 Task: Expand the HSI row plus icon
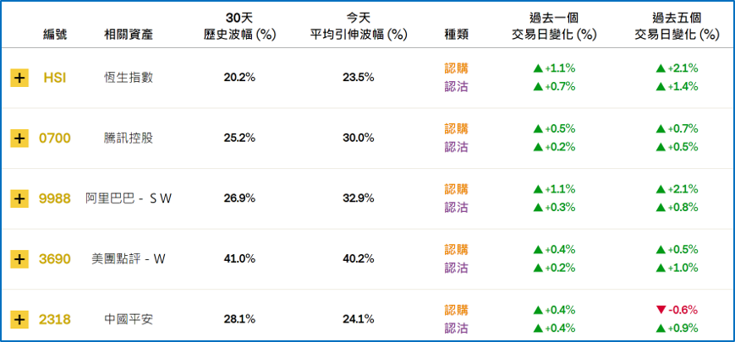point(19,78)
